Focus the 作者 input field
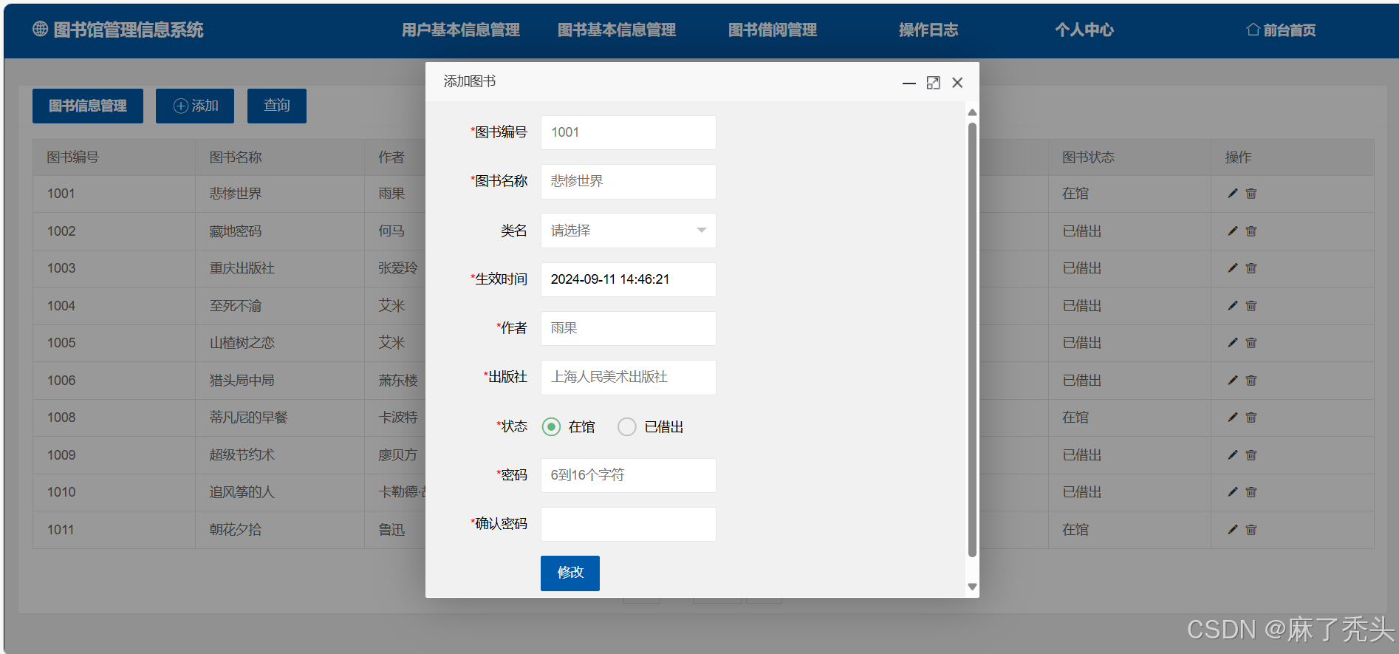 (x=628, y=328)
